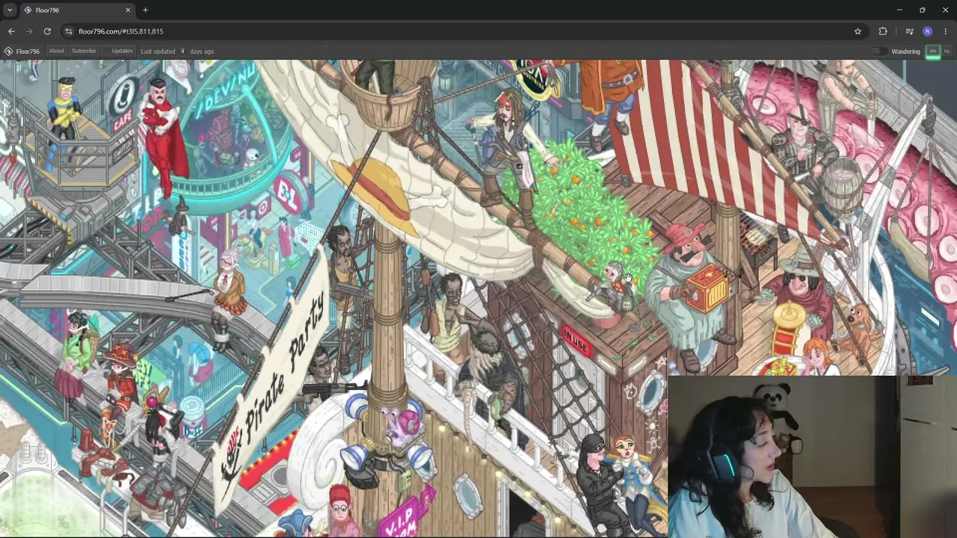The height and width of the screenshot is (538, 957).
Task: Click the Floor796 logo icon
Action: 8,52
